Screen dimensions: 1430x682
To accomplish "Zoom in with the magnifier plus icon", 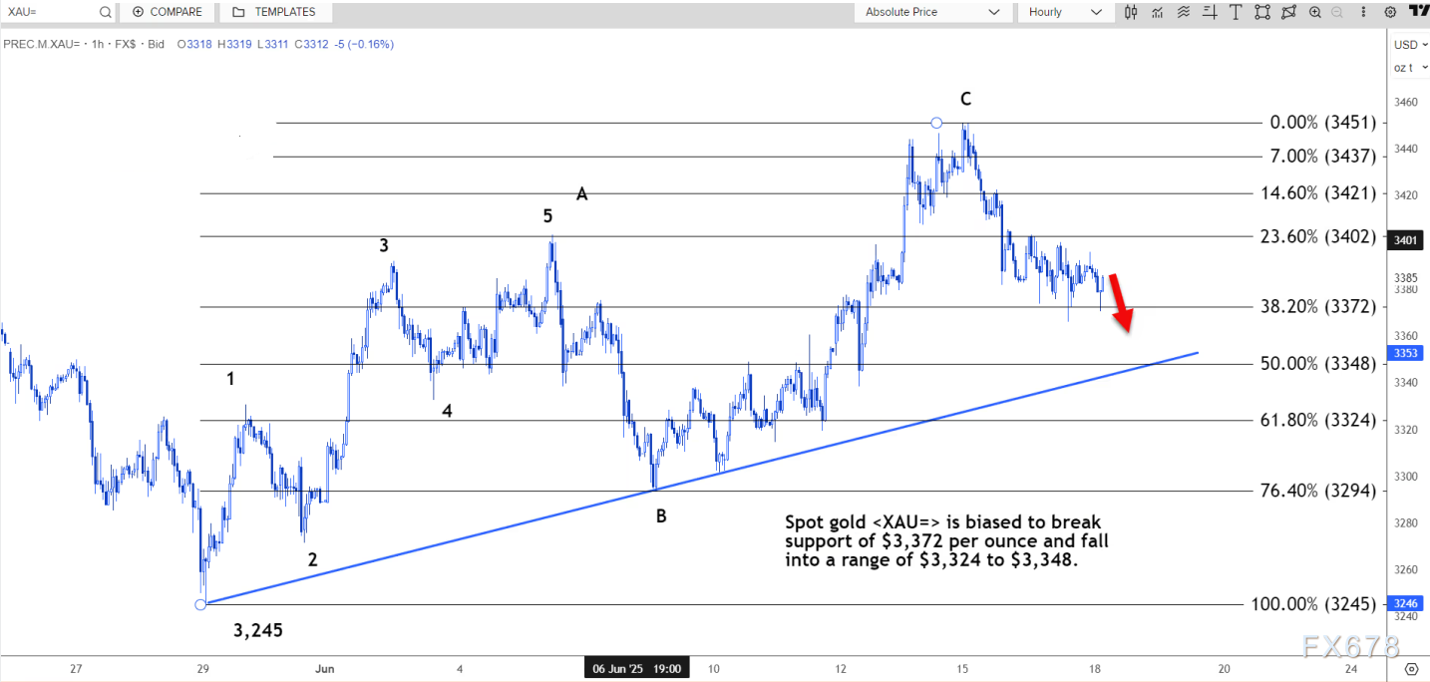I will (x=1315, y=12).
